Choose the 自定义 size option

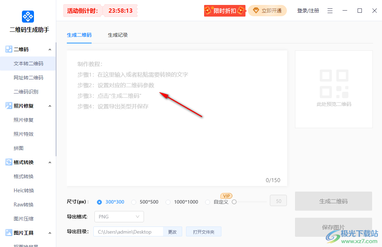point(208,202)
